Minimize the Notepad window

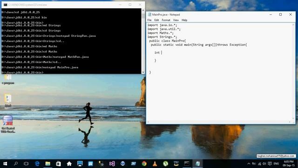pos(271,14)
